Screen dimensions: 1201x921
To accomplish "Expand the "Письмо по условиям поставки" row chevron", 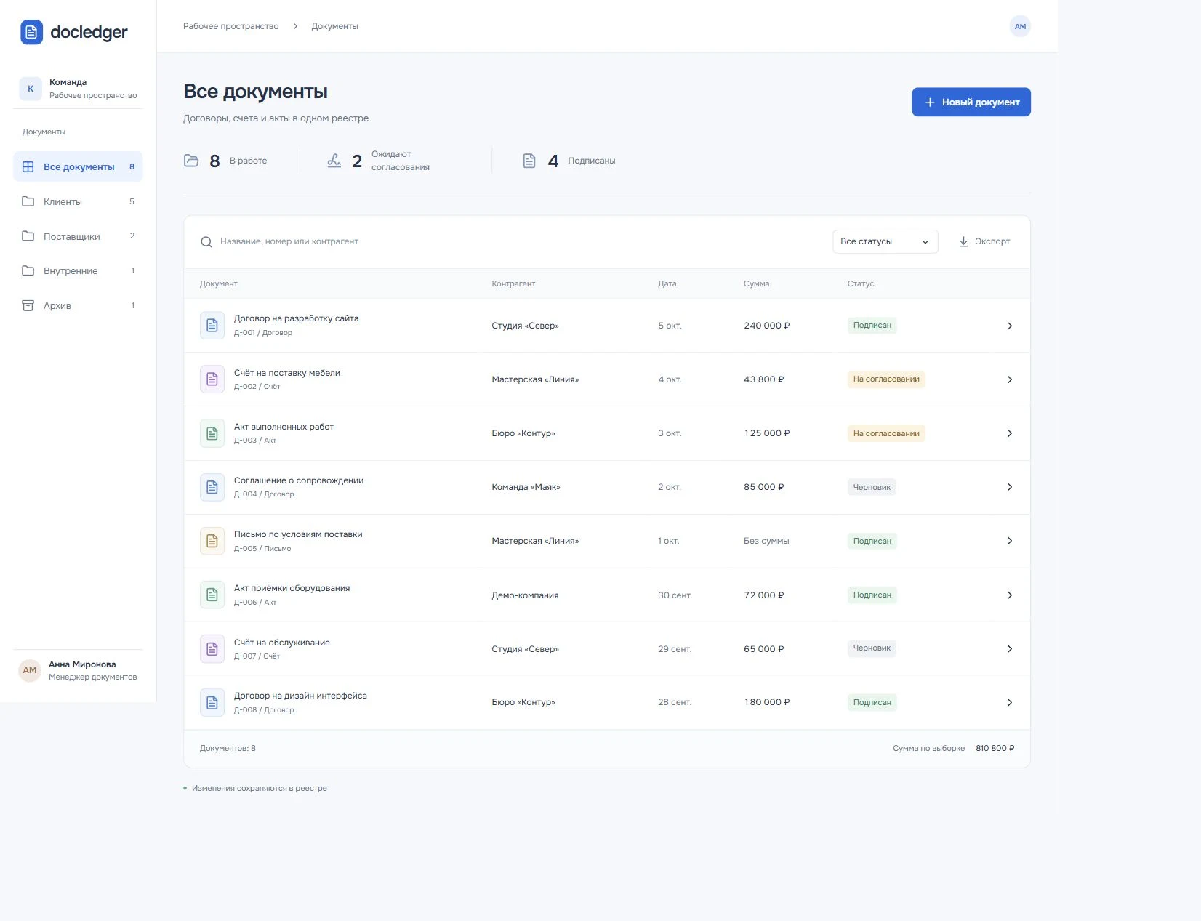I will pos(1009,541).
